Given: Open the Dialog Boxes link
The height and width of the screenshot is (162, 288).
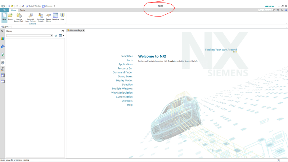Looking at the screenshot, I should point(125,76).
